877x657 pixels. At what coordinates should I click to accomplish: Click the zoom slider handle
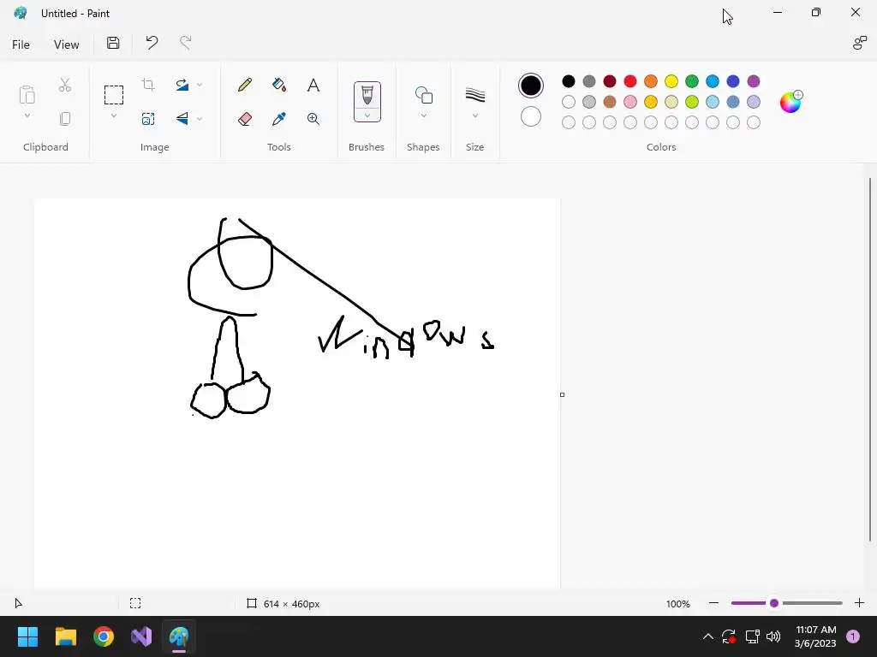click(774, 603)
